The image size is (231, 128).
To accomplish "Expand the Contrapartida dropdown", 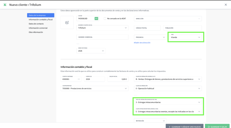I will point(95,88).
